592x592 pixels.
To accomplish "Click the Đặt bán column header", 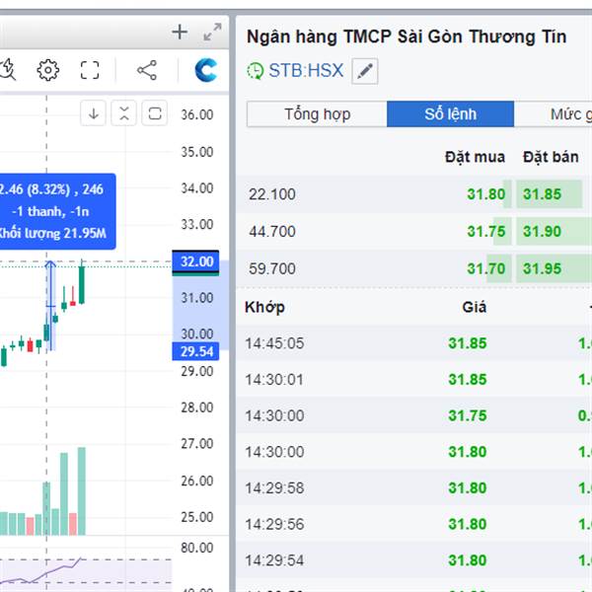I will point(551,157).
